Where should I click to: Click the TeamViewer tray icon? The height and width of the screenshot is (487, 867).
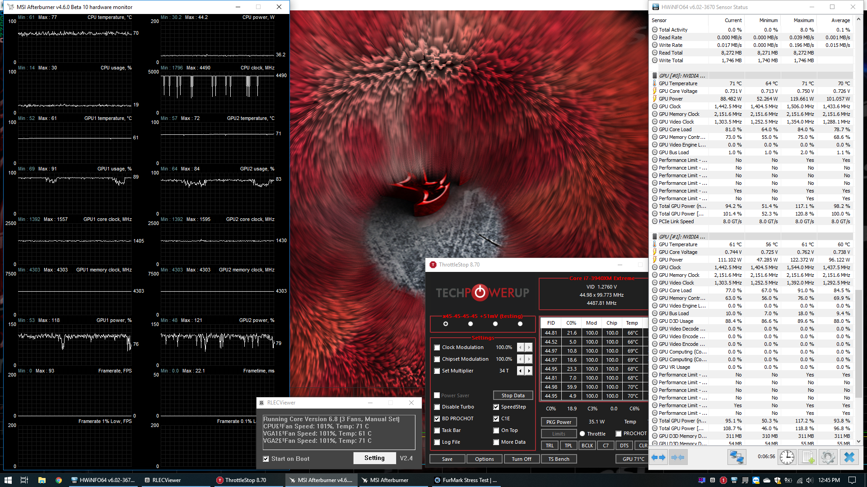(x=756, y=480)
